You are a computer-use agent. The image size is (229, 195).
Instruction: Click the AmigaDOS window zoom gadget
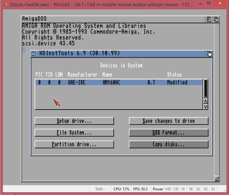pos(209,19)
